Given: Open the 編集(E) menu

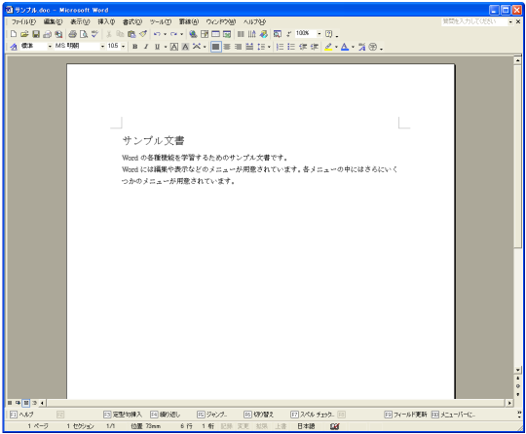Looking at the screenshot, I should tap(53, 22).
